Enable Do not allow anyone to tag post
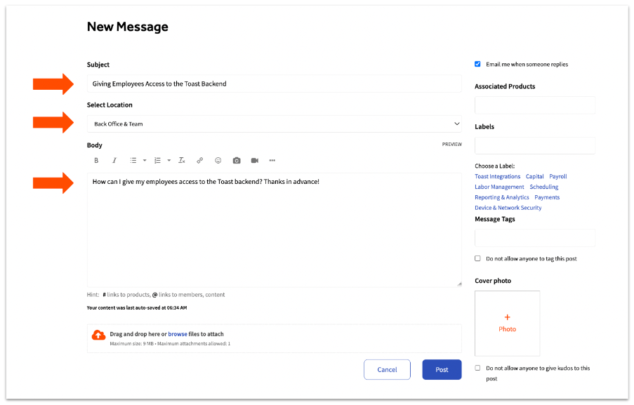This screenshot has height=405, width=634. (x=478, y=258)
